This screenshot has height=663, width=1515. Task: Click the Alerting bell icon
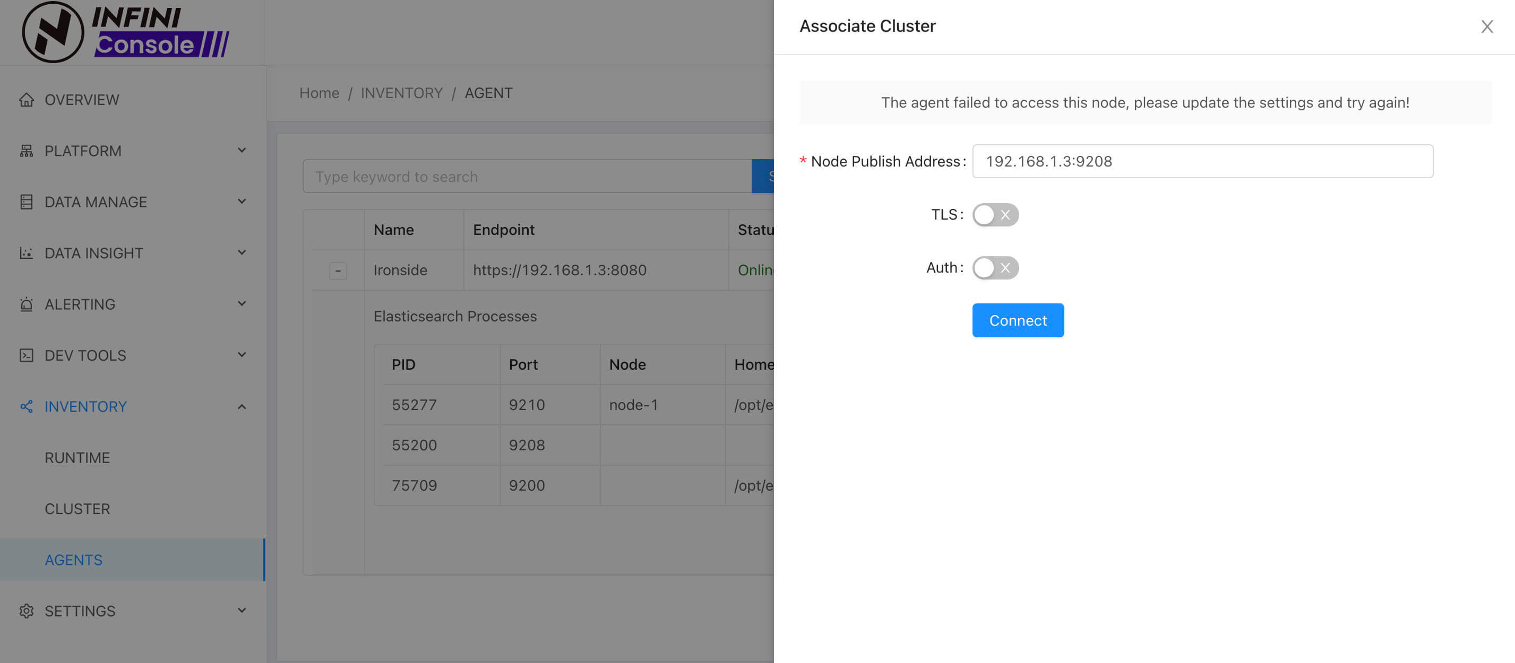click(x=26, y=304)
